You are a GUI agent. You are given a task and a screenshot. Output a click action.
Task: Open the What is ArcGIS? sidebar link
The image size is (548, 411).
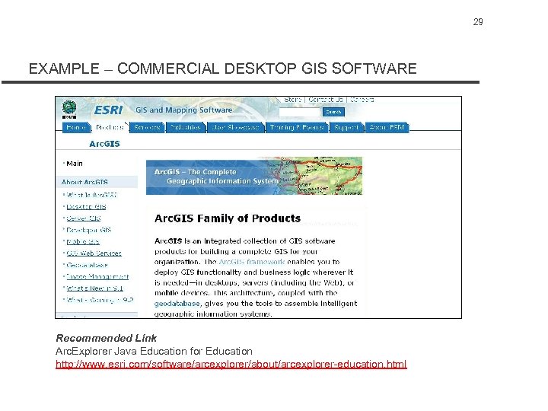click(91, 195)
